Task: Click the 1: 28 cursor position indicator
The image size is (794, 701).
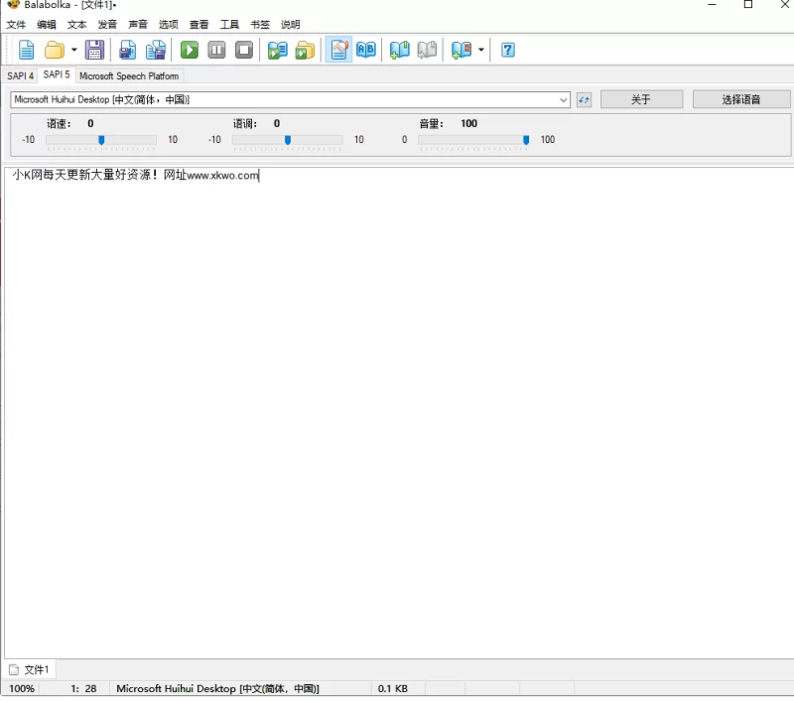Action: [83, 689]
